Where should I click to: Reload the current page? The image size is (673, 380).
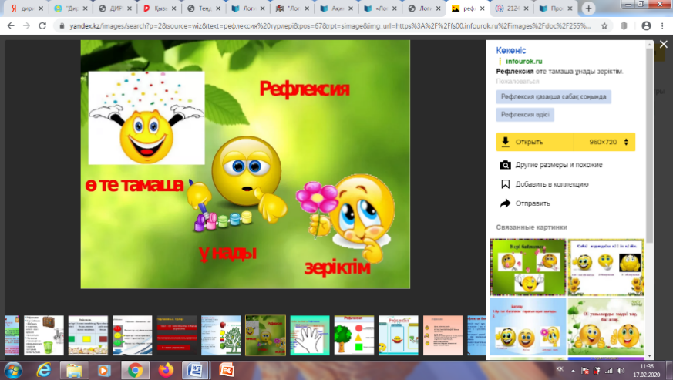tap(42, 25)
